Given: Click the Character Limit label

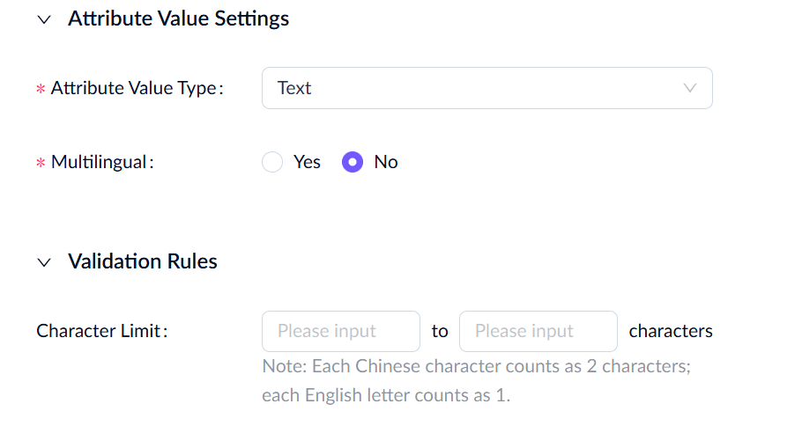Looking at the screenshot, I should click(101, 331).
